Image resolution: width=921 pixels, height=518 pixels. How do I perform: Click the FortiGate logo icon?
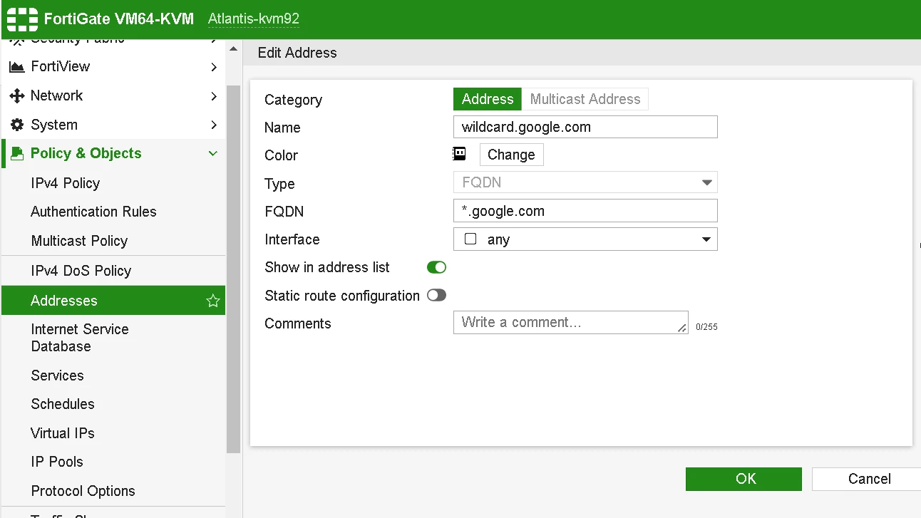coord(21,19)
